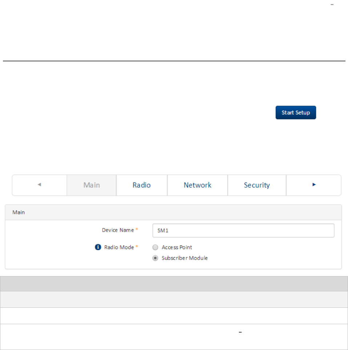Click the Device Name field containing SM1
Viewport: 348px width, 350px height.
coord(243,230)
